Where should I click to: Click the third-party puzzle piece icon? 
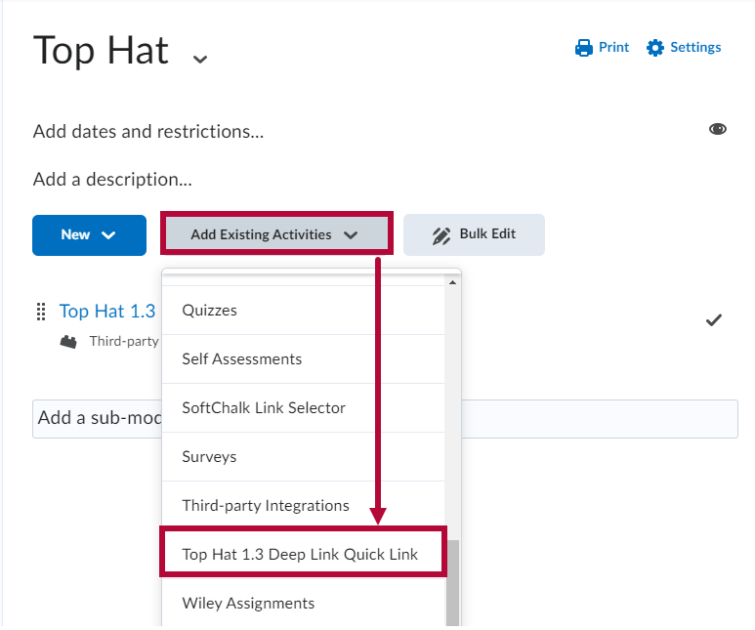click(x=68, y=342)
